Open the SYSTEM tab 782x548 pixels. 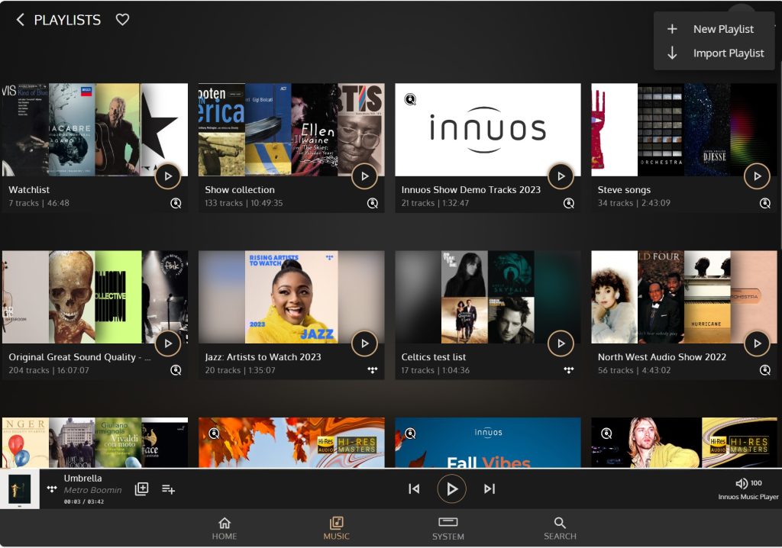coord(448,529)
